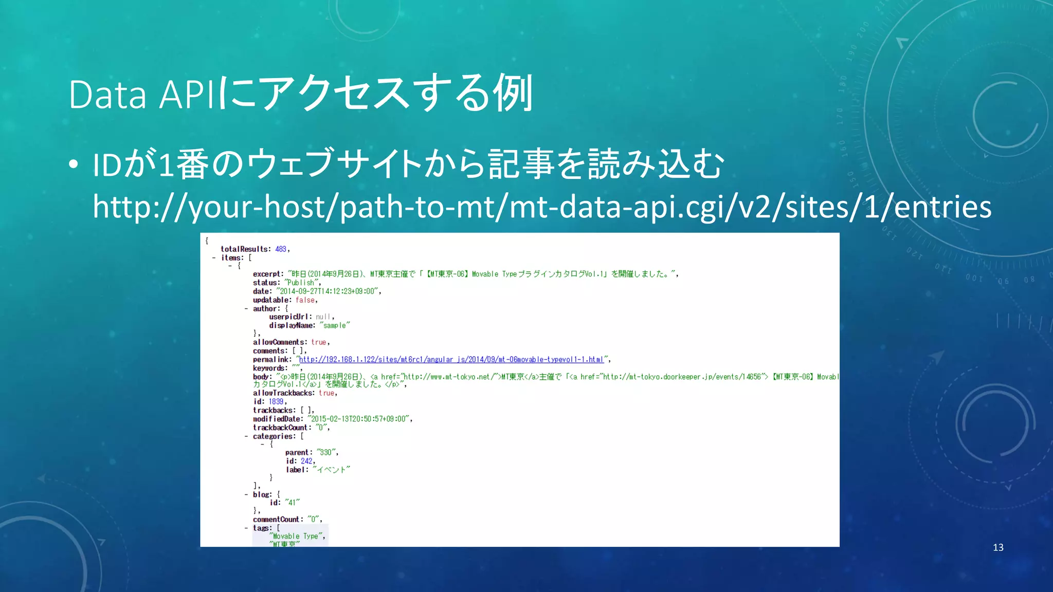This screenshot has width=1053, height=592.
Task: Collapse the author object toggle
Action: coord(247,309)
